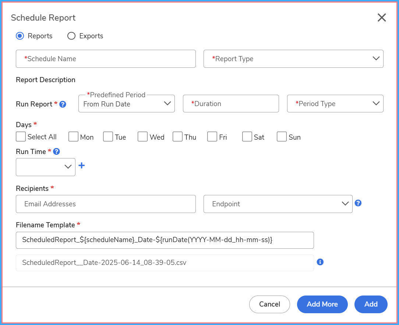Select the Exports radio button
399x325 pixels.
[x=71, y=36]
